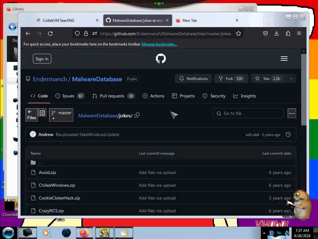Open the site permissions icon in the address bar
The image size is (318, 239).
(x=95, y=34)
